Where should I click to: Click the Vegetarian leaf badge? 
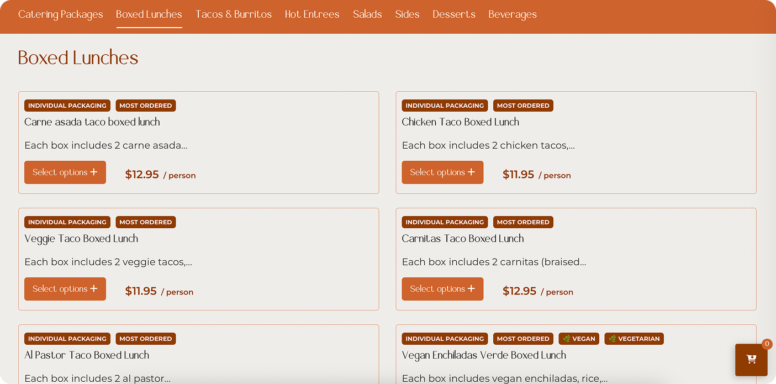(634, 339)
